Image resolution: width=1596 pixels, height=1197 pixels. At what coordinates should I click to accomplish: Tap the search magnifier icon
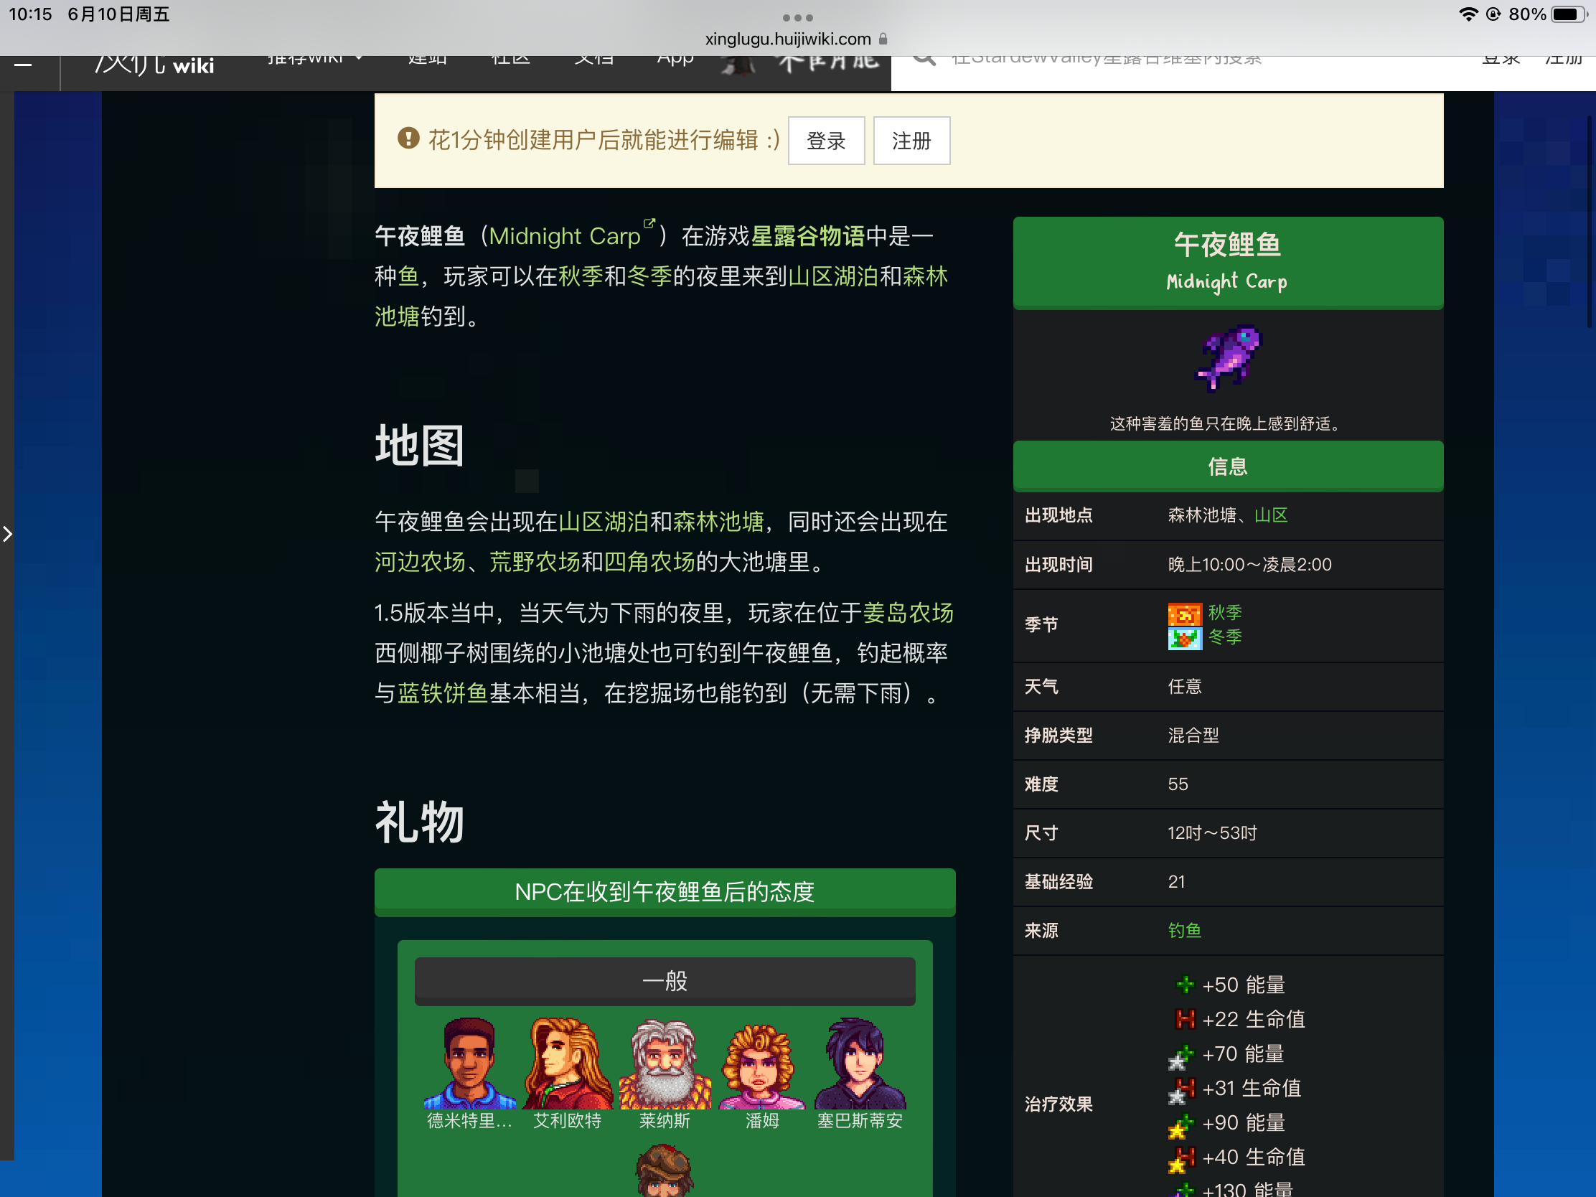tap(924, 59)
